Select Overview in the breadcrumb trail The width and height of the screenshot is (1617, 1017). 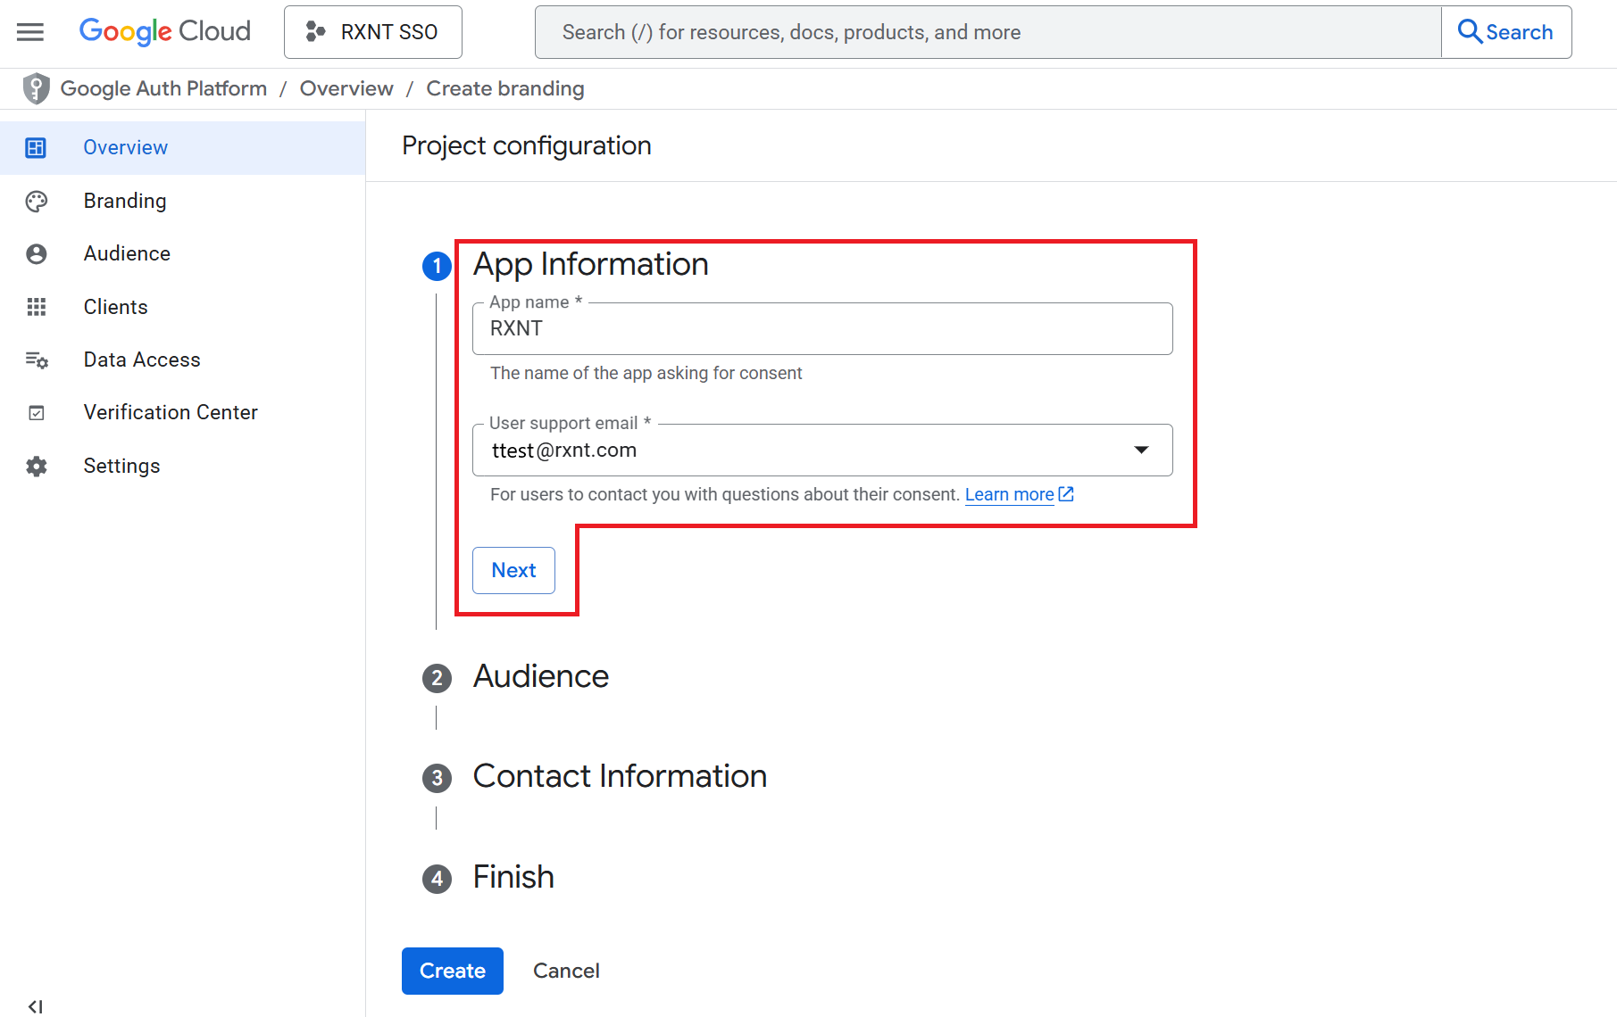[346, 88]
